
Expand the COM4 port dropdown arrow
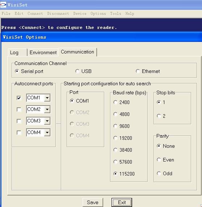pos(47,133)
